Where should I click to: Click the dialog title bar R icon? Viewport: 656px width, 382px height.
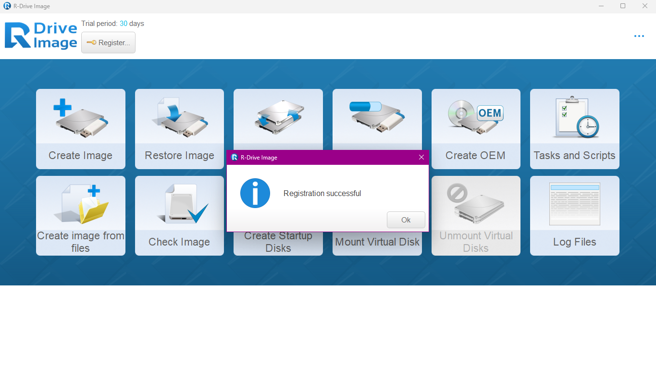(235, 157)
